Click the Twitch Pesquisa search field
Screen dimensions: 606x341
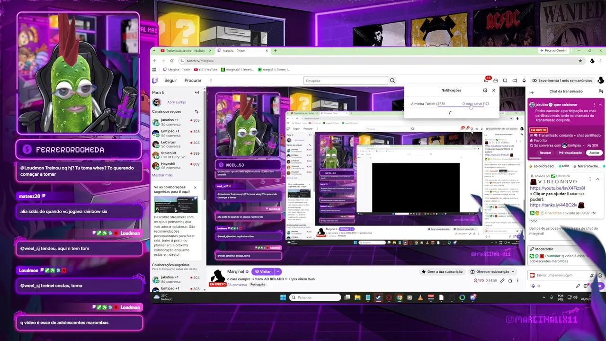[346, 81]
